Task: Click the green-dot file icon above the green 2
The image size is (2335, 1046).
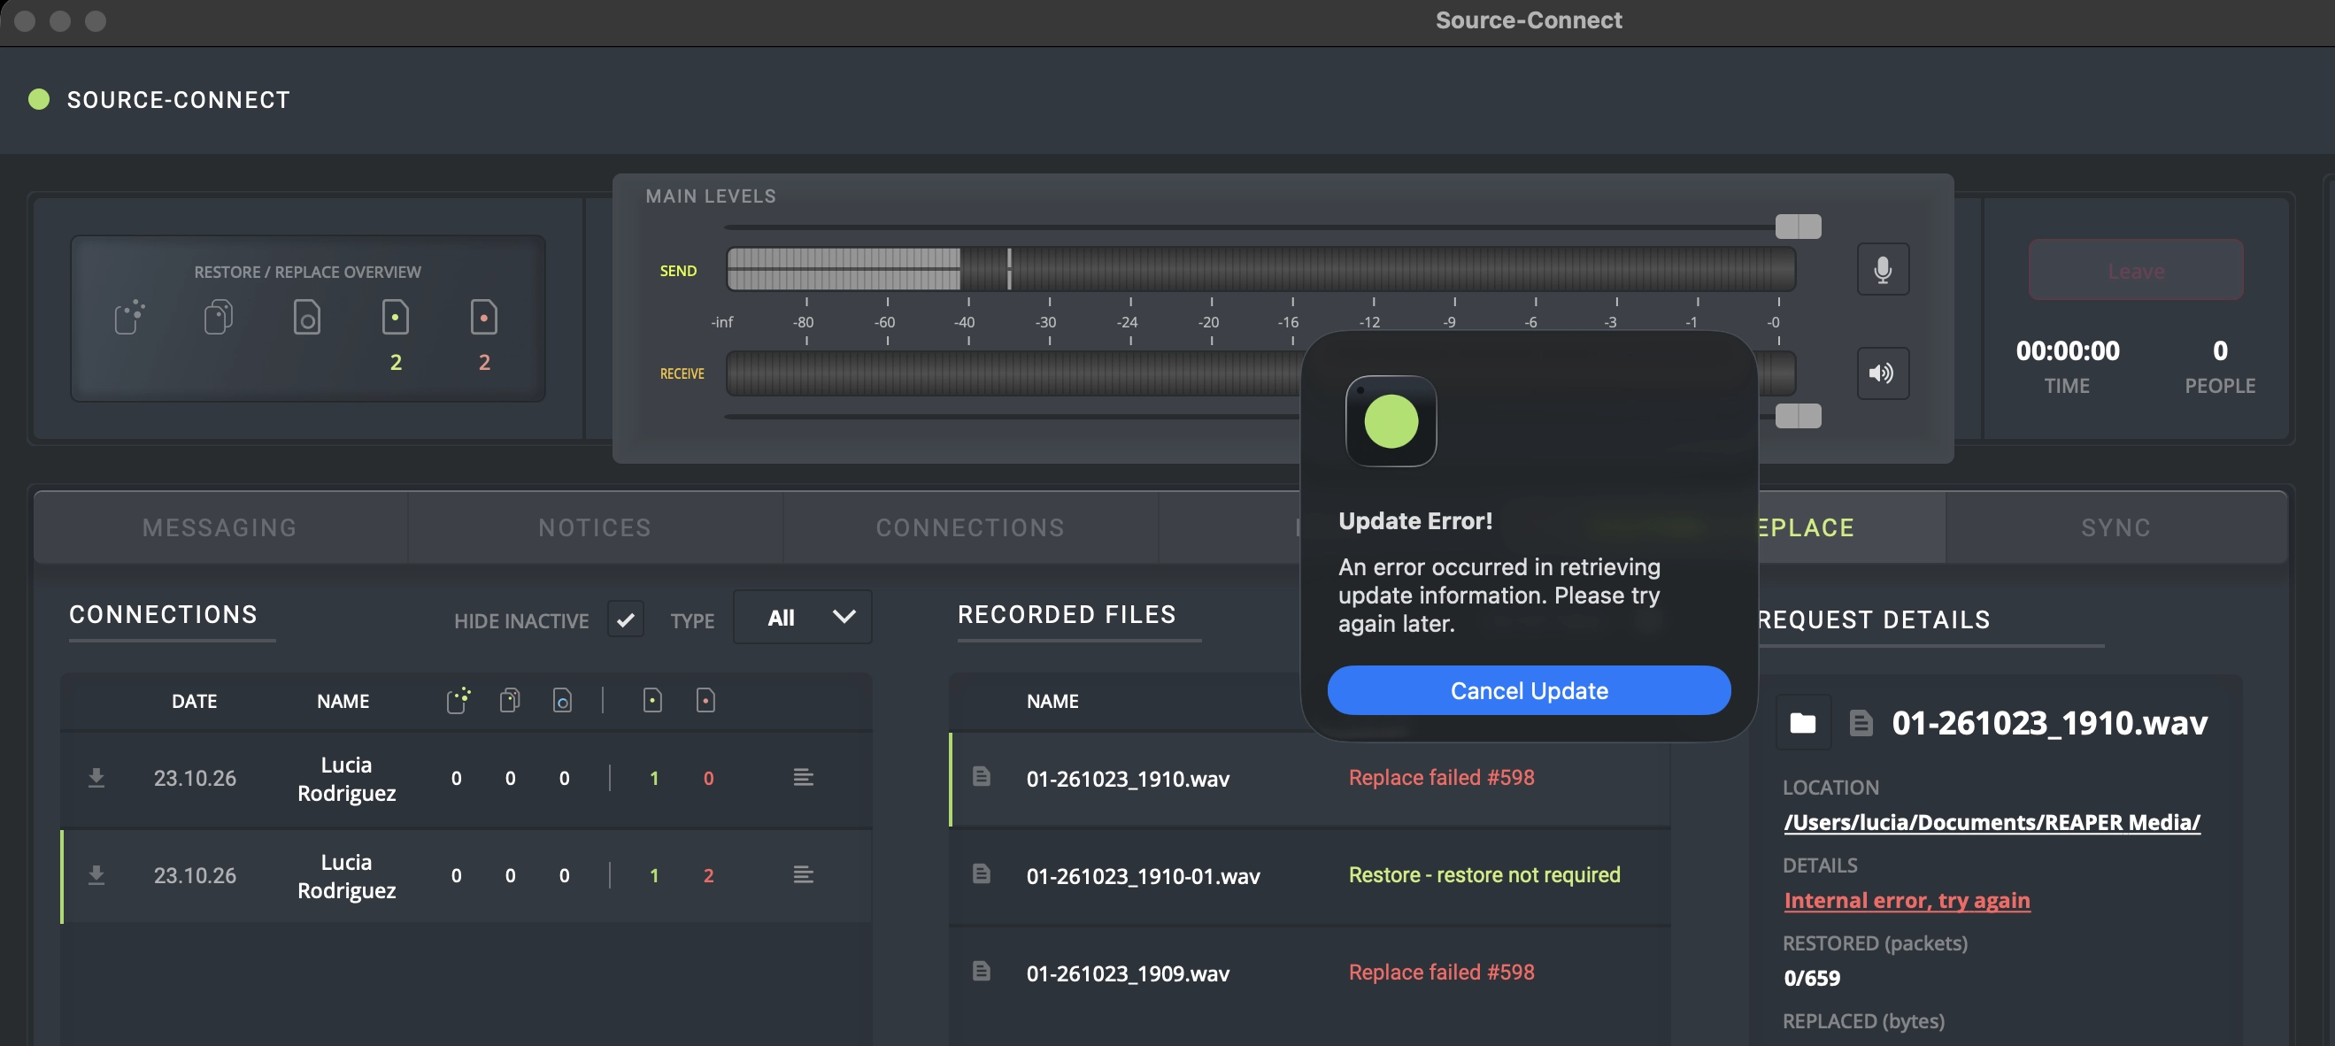Action: point(395,317)
